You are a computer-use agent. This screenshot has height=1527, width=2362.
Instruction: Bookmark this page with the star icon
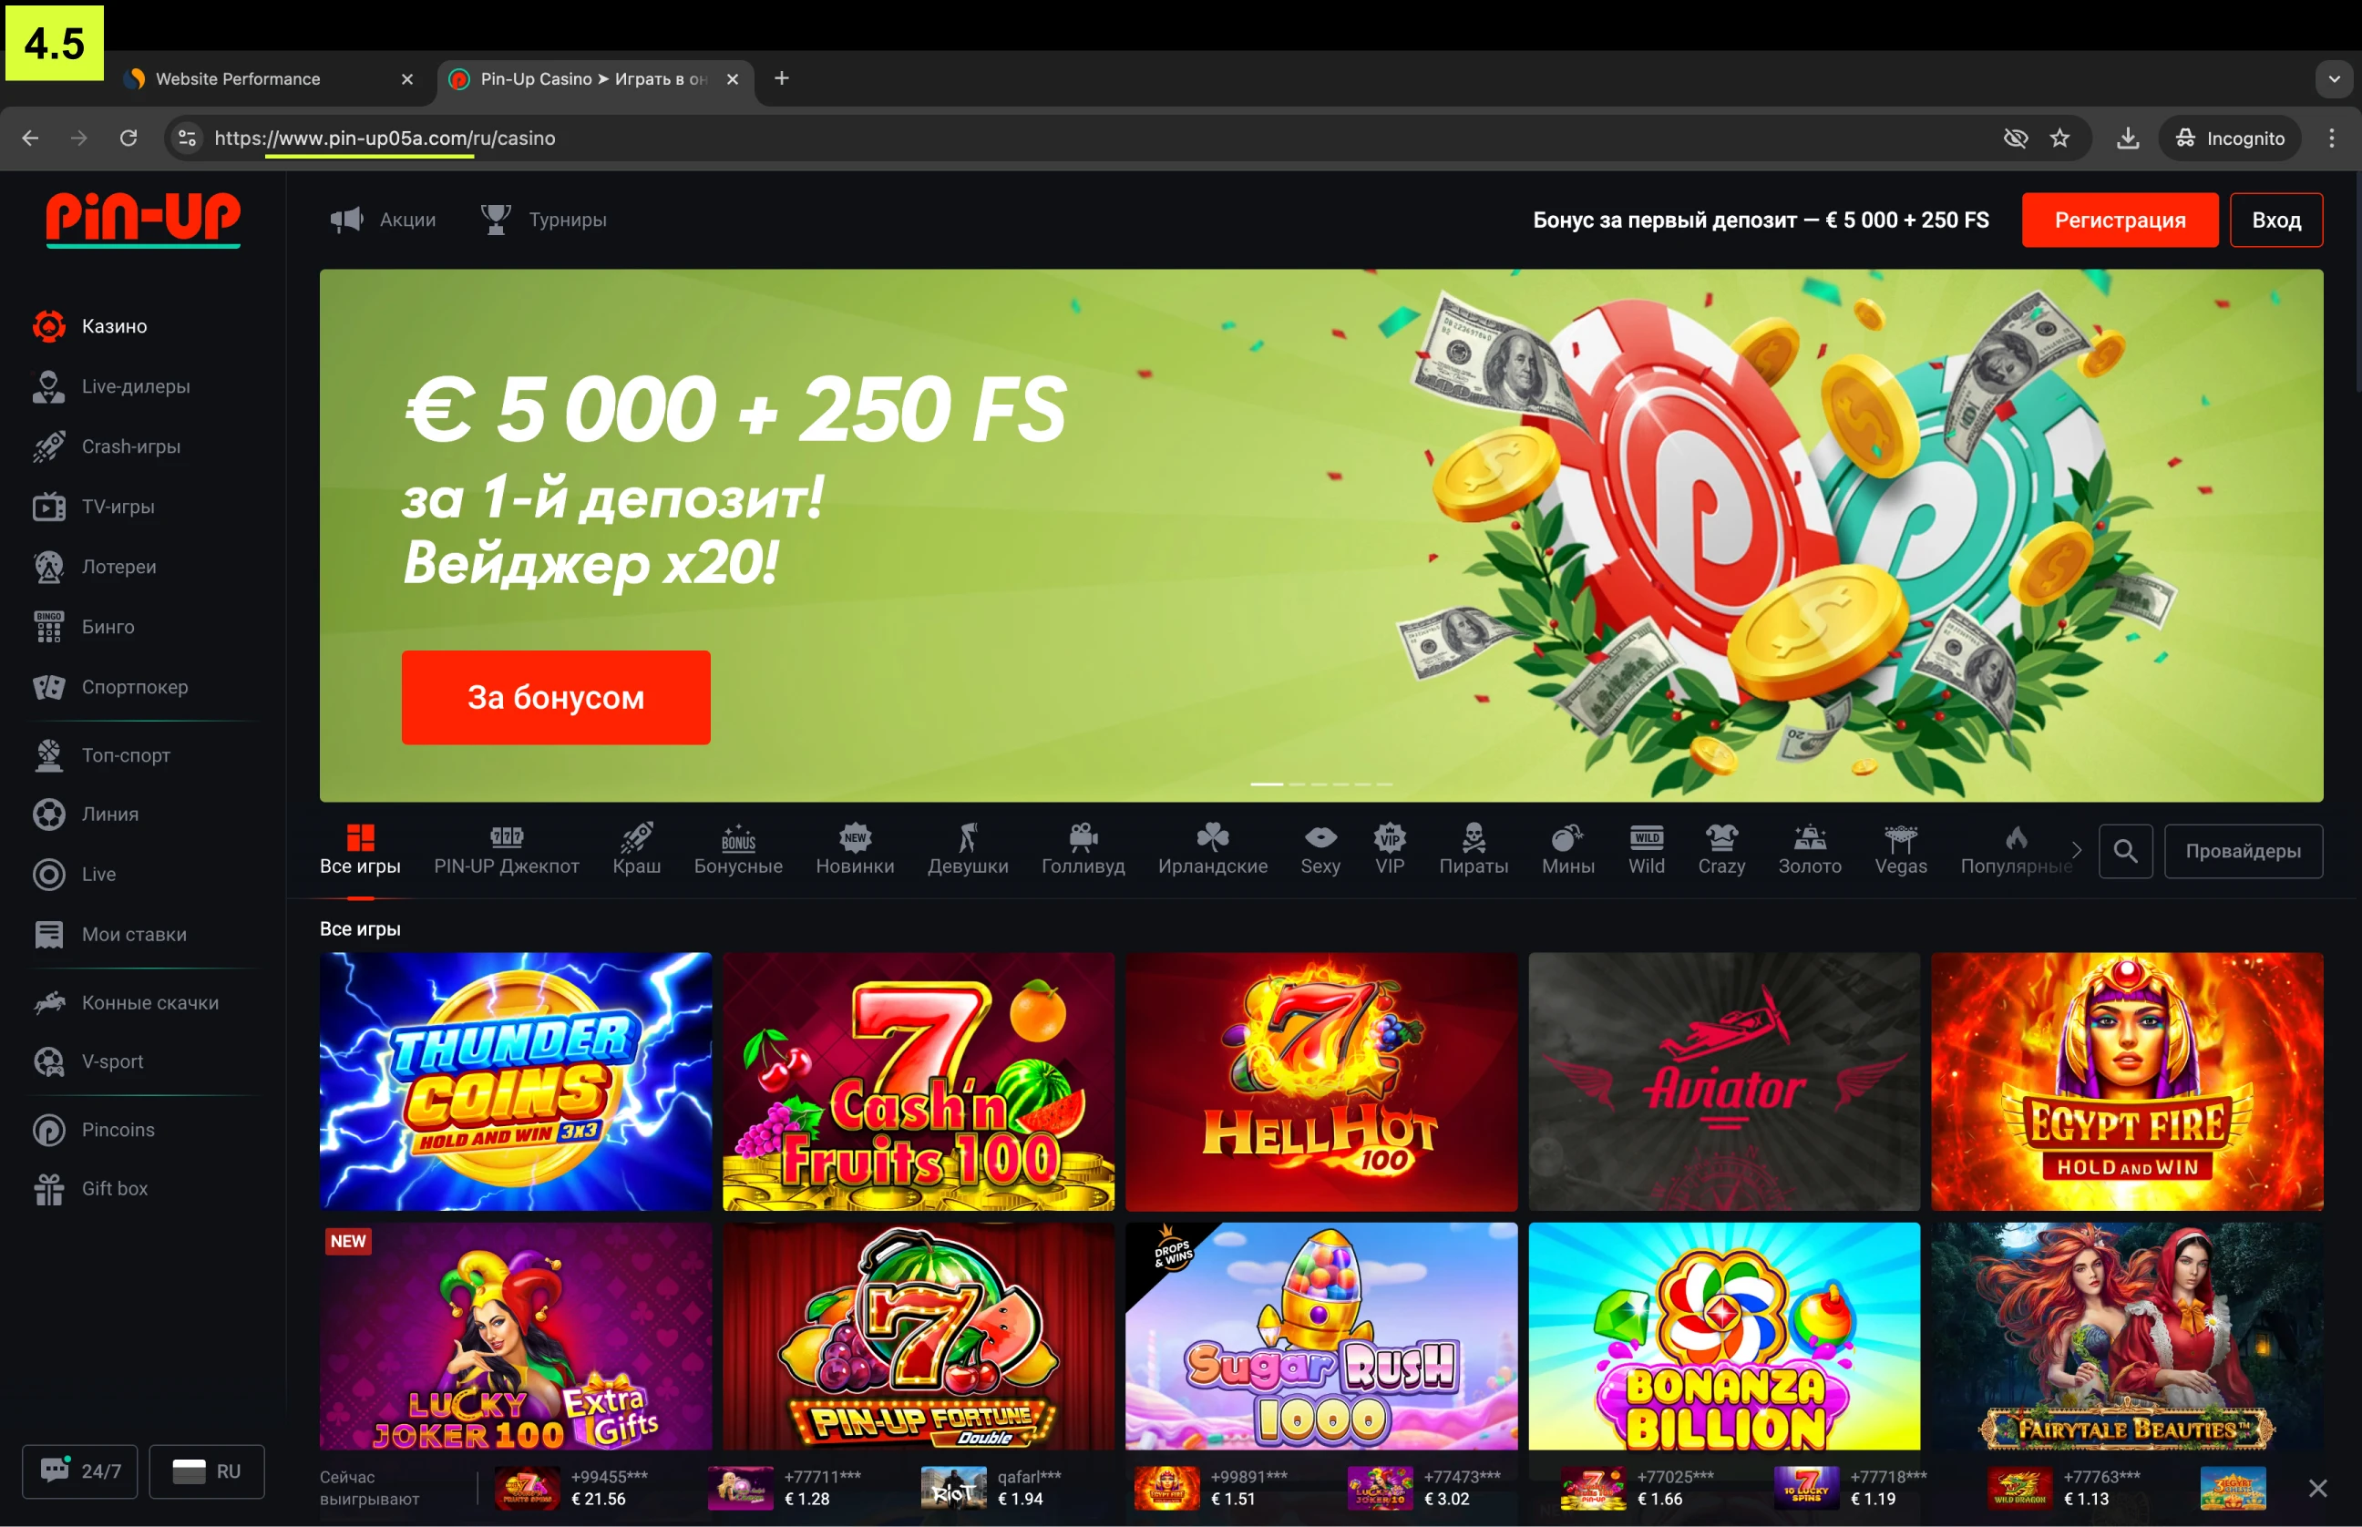tap(2060, 138)
